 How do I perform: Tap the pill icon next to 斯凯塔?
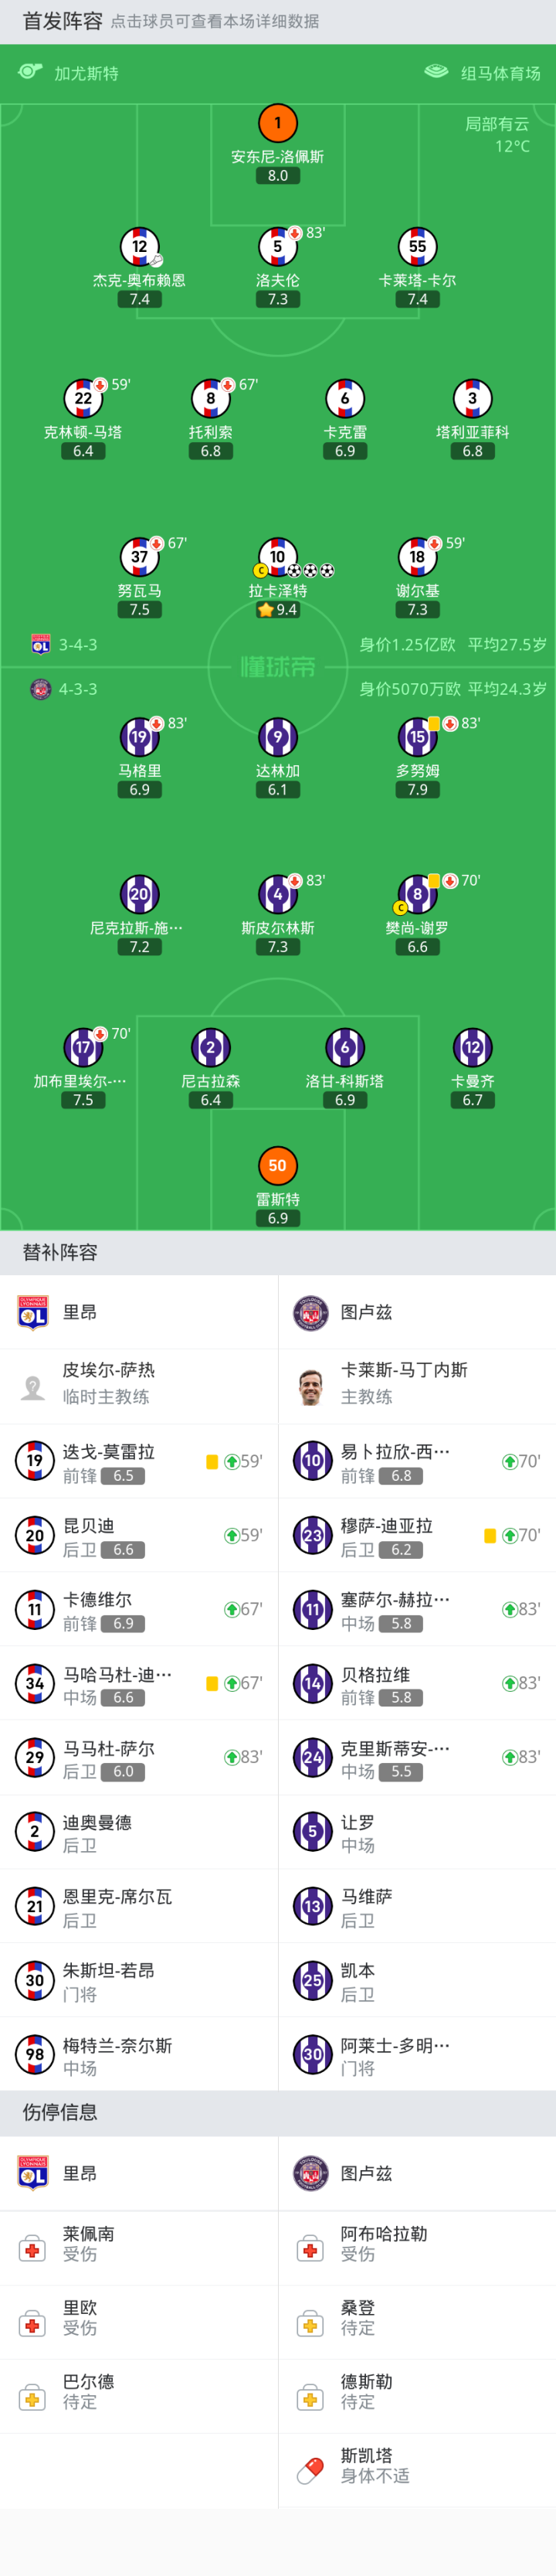pyautogui.click(x=311, y=2471)
